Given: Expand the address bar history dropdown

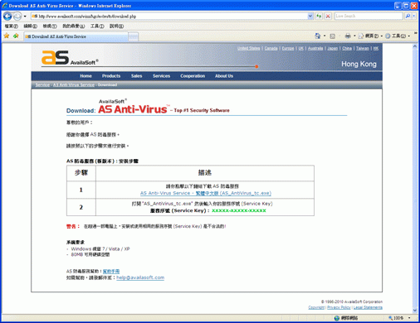Looking at the screenshot, I should [310, 16].
